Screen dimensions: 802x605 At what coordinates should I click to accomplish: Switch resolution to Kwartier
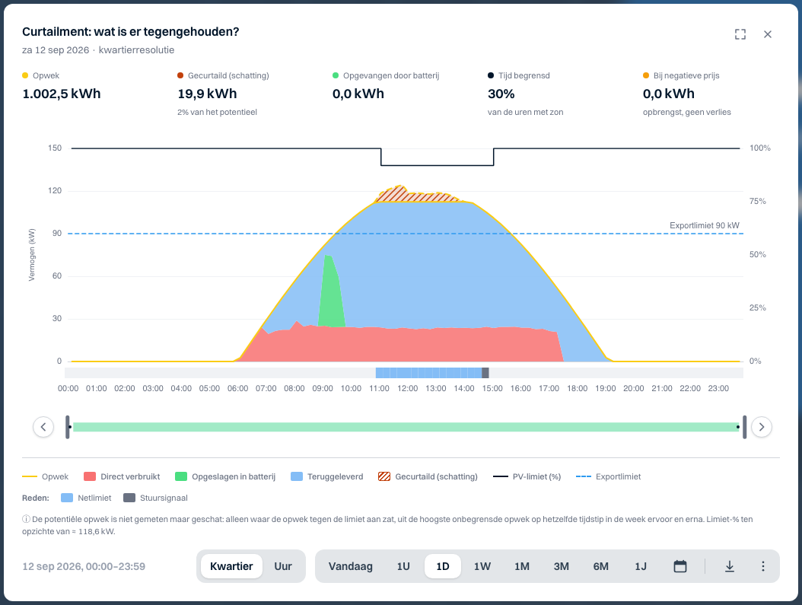(x=231, y=566)
